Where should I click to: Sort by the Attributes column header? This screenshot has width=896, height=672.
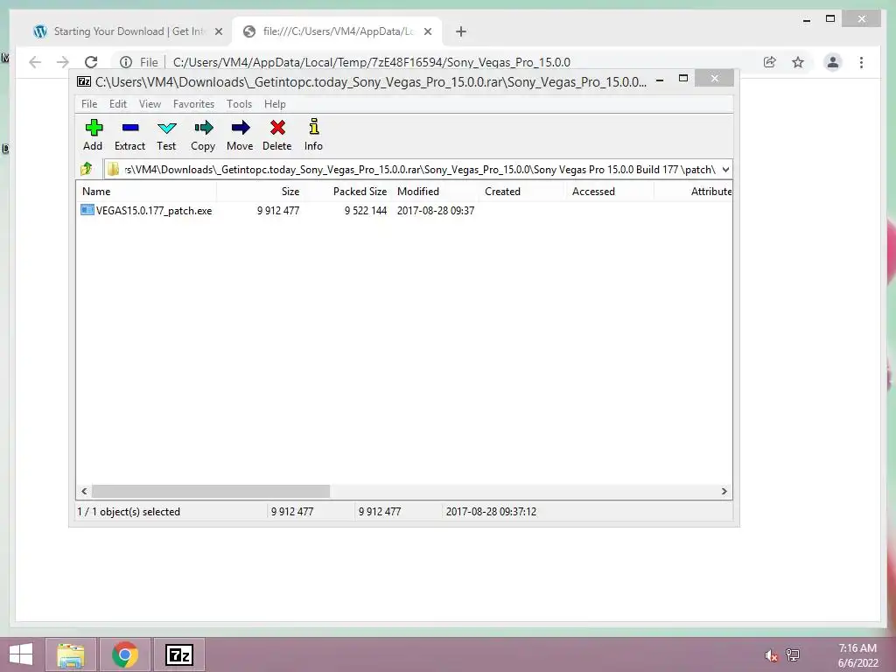pyautogui.click(x=693, y=192)
